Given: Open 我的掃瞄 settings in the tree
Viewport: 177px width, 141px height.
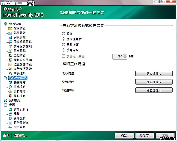Looking at the screenshot, I should click(x=20, y=92).
